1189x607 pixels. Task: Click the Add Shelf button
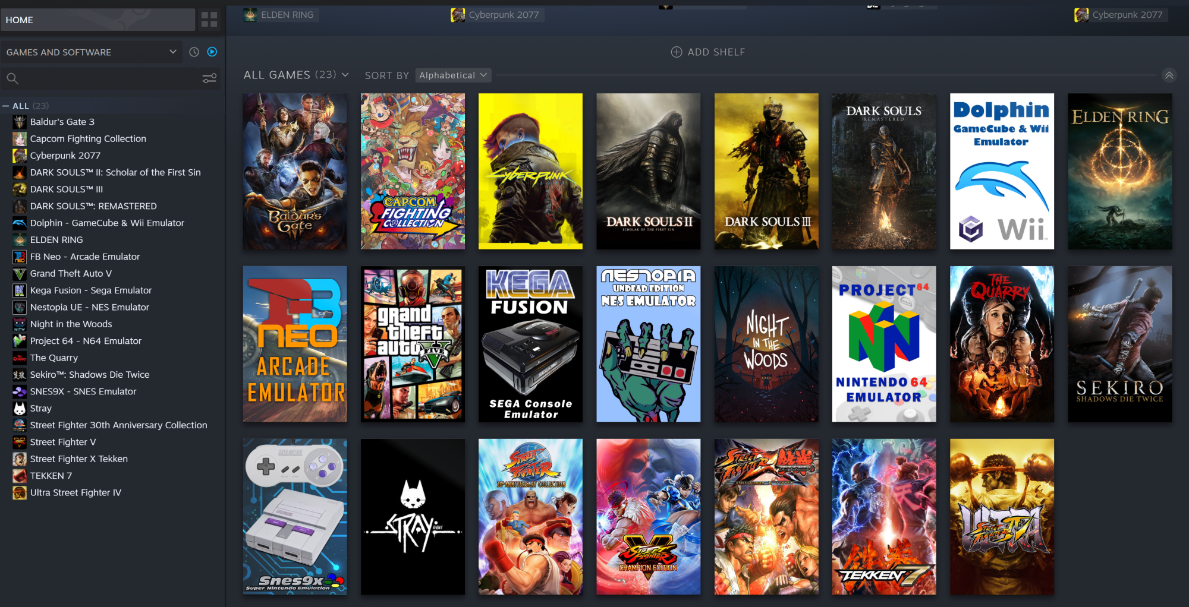707,52
